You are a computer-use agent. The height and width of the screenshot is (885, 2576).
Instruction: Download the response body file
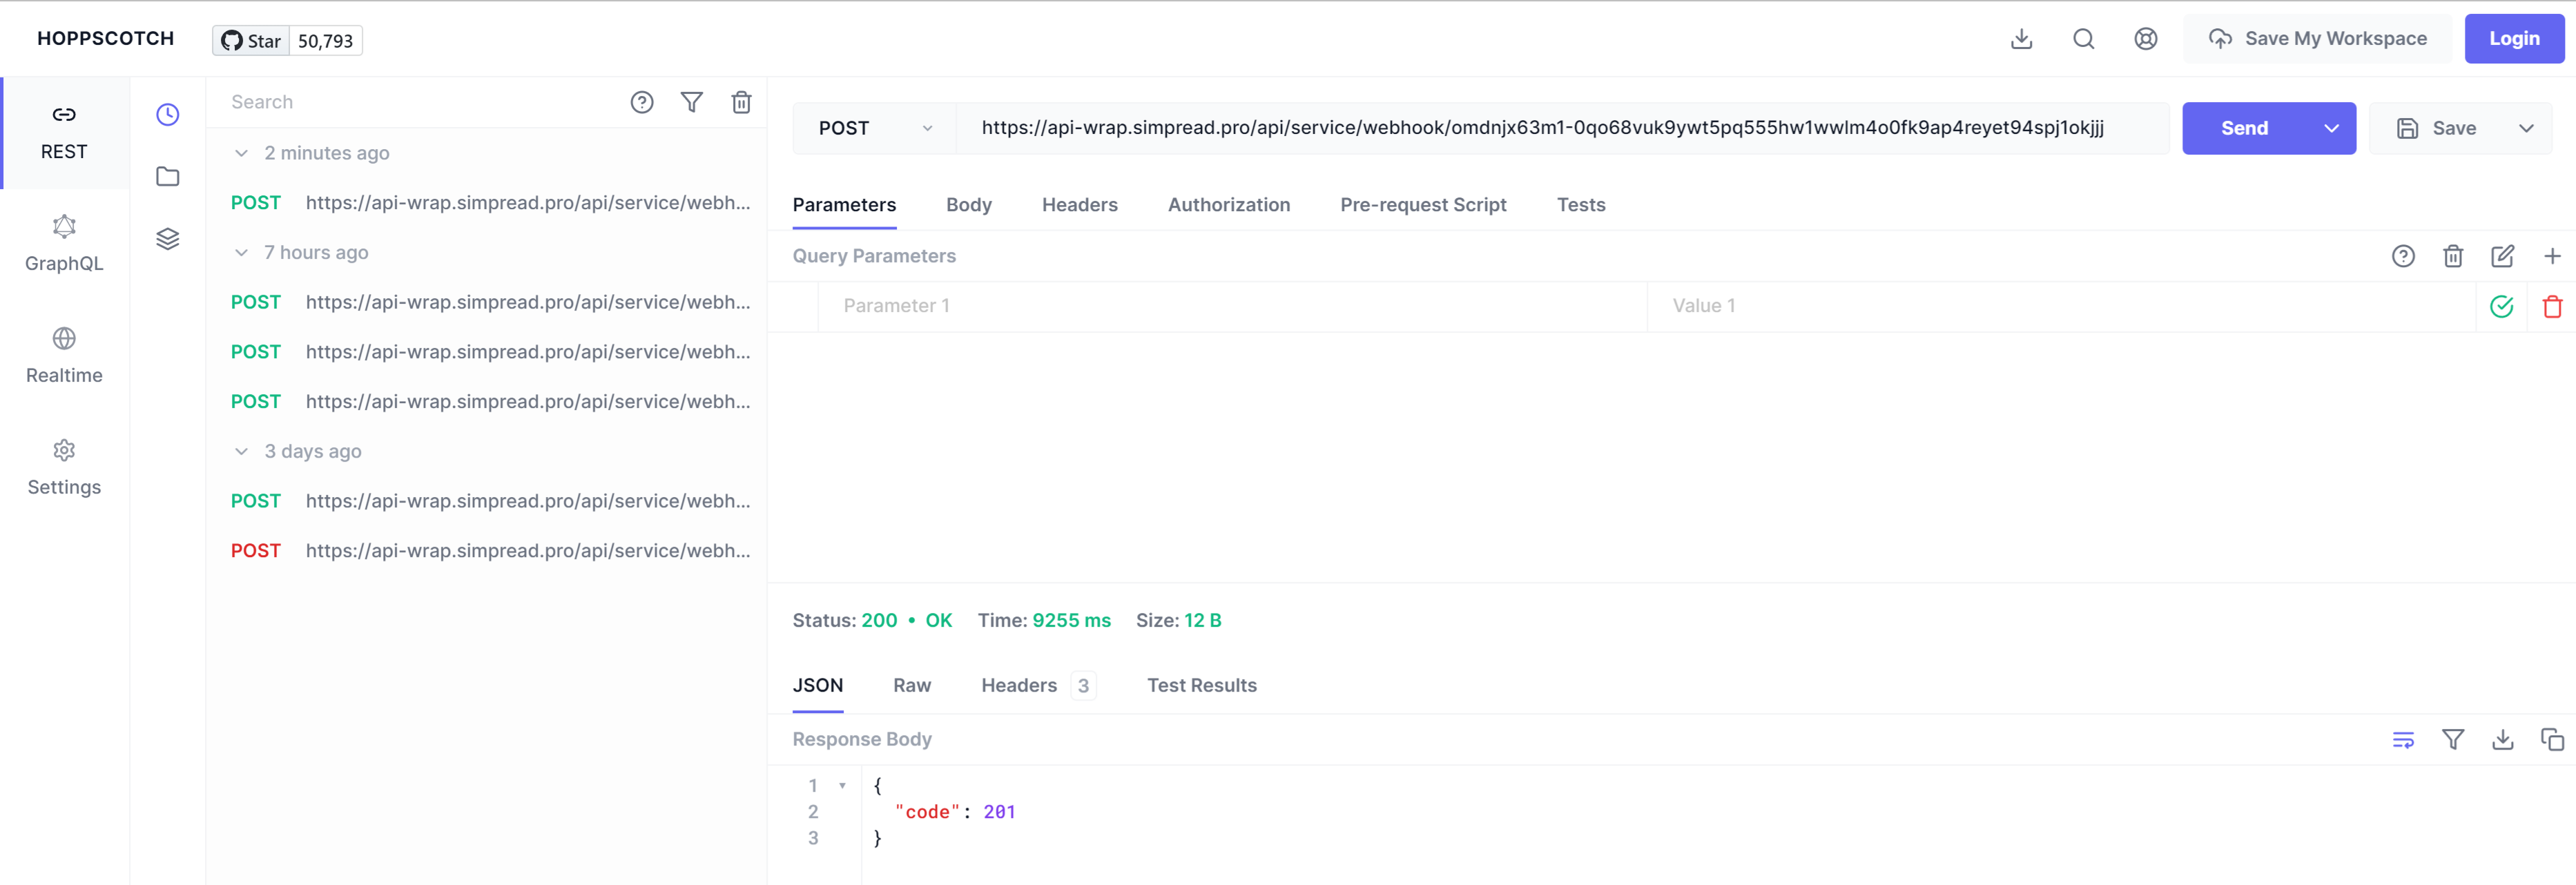click(2502, 740)
